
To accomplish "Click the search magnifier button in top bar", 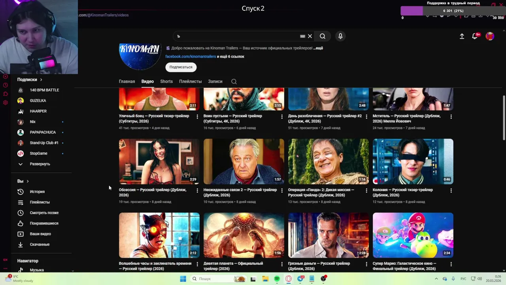I will pos(323,36).
